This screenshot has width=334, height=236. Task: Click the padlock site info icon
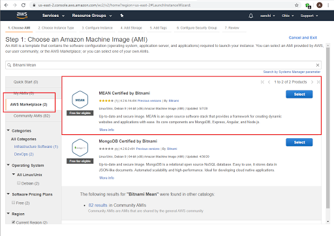(34, 5)
